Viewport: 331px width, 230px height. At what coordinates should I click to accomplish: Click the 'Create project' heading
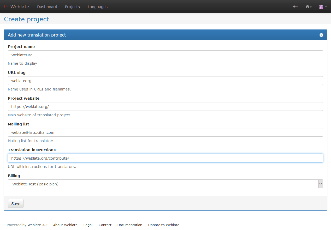pyautogui.click(x=26, y=19)
